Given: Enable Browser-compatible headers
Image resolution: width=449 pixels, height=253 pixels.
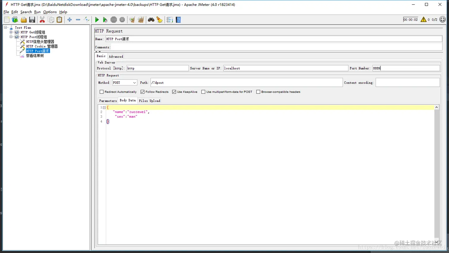Looking at the screenshot, I should pos(258,92).
